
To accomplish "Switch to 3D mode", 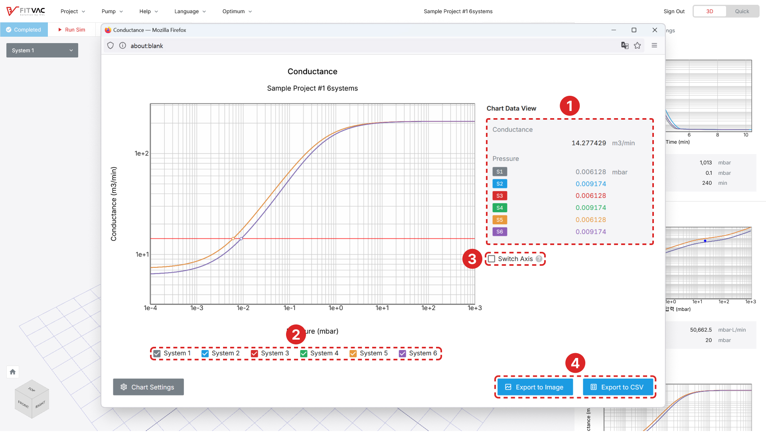I will 710,11.
